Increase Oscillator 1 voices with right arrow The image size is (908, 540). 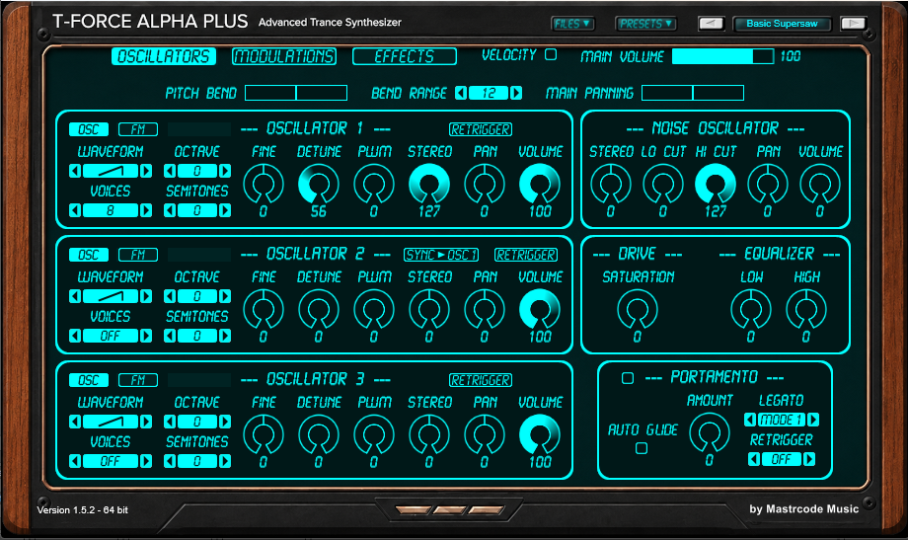[146, 210]
